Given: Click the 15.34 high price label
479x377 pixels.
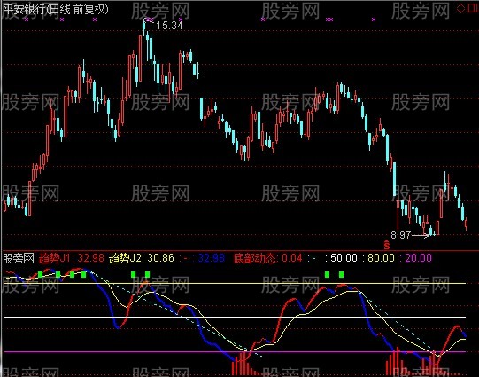Looking at the screenshot, I should coord(169,26).
